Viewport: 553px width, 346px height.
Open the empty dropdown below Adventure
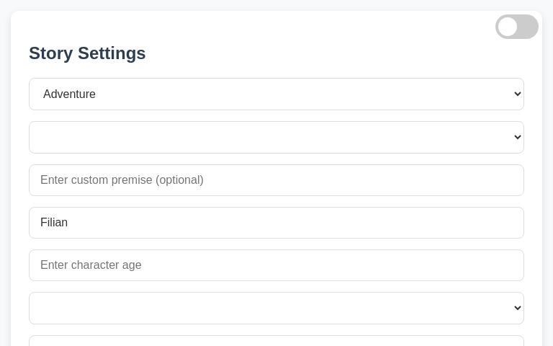pyautogui.click(x=276, y=137)
